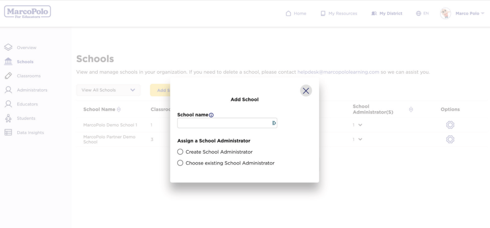490x228 pixels.
Task: Click the Marco Polo profile avatar
Action: (x=445, y=13)
